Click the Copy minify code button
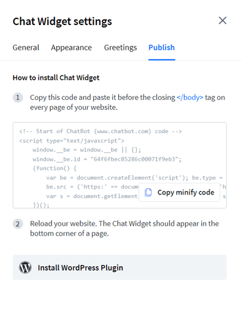This screenshot has width=241, height=330. pyautogui.click(x=179, y=193)
